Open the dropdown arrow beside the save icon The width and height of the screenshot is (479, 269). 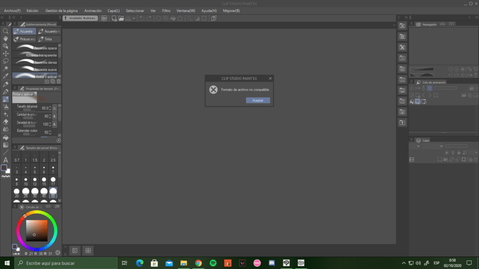click(134, 18)
